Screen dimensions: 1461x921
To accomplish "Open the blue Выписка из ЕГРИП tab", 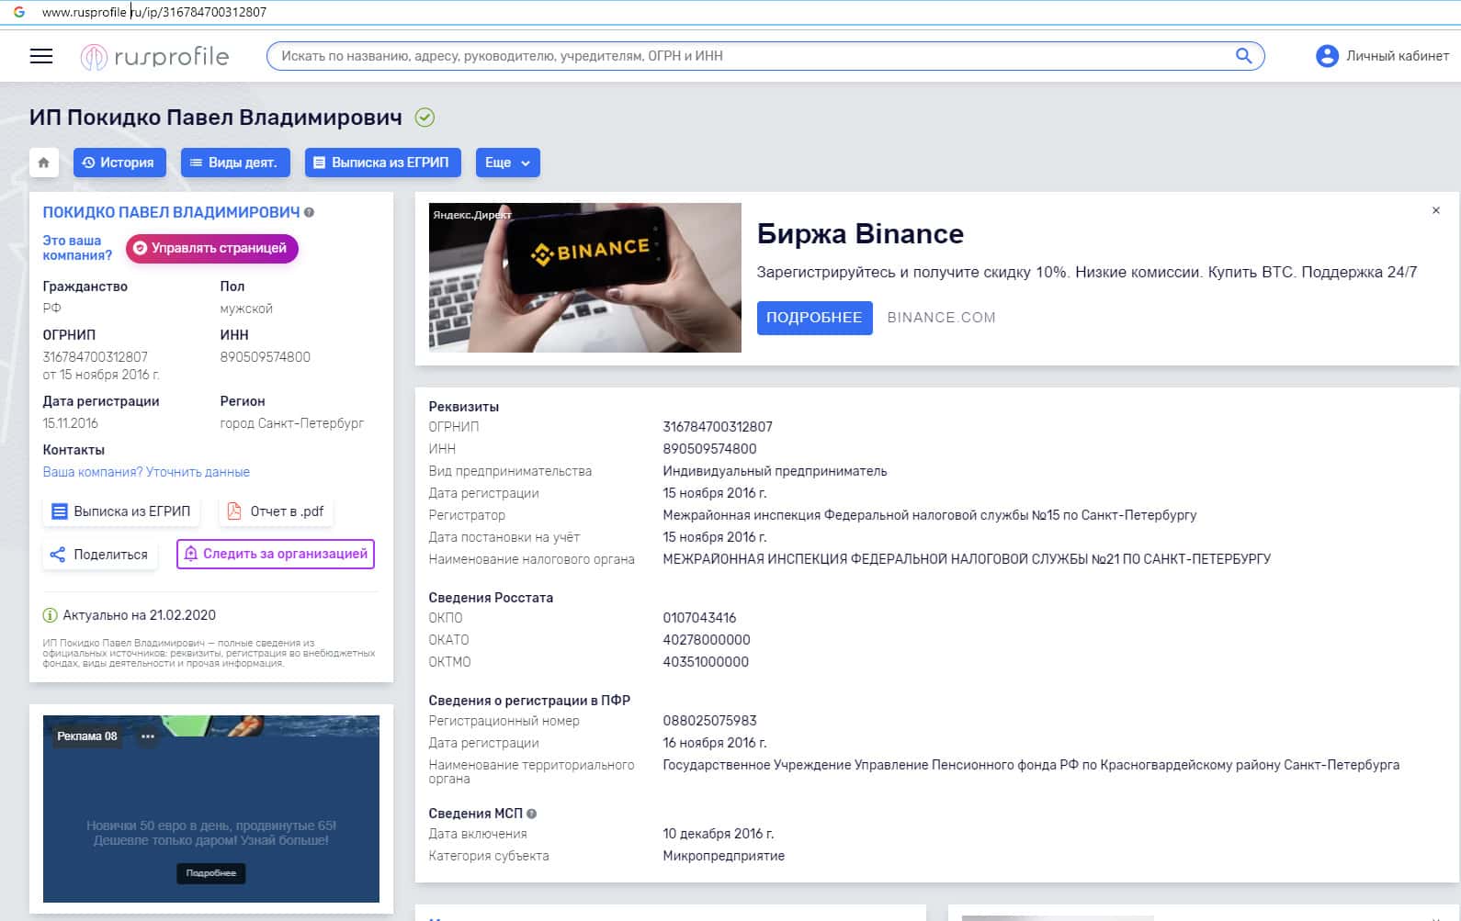I will point(382,163).
